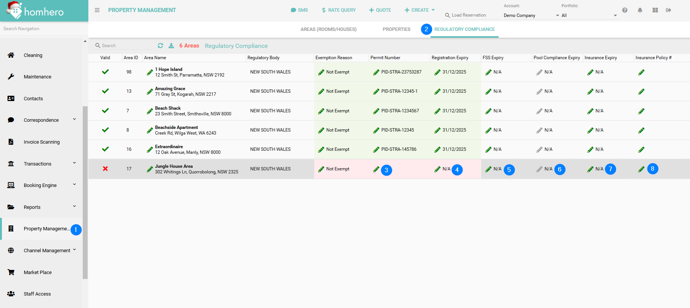Open the grid apps icon in header
This screenshot has width=690, height=308.
pyautogui.click(x=655, y=10)
